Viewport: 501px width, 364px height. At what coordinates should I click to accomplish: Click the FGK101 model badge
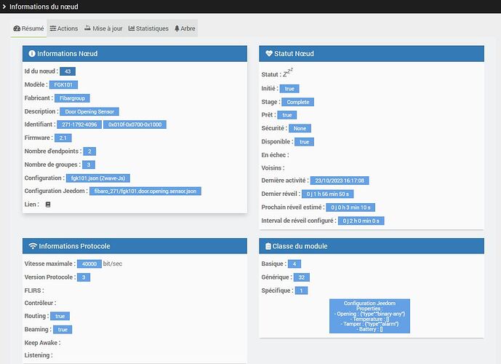63,84
